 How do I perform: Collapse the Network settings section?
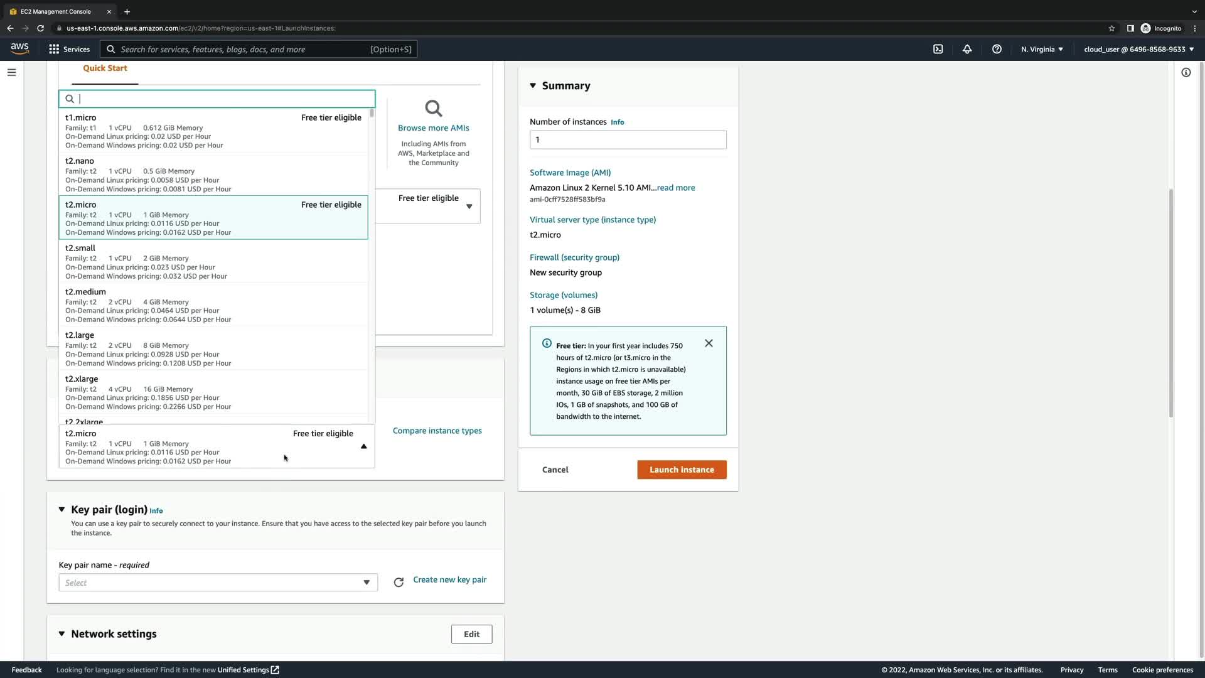pyautogui.click(x=62, y=634)
